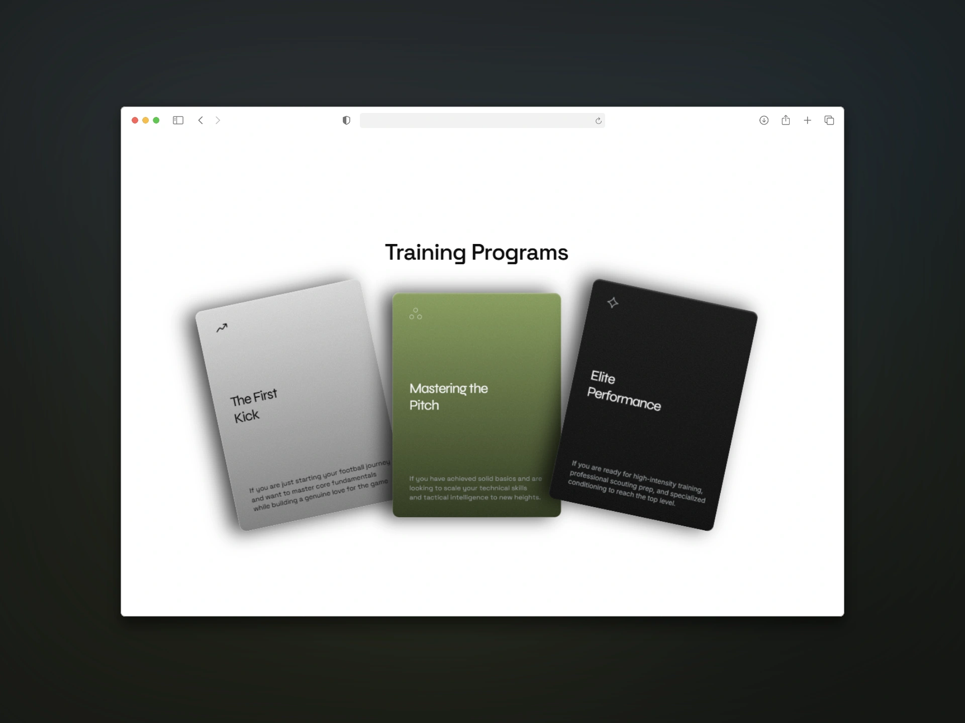Go back with the left chevron
Viewport: 965px width, 723px height.
[201, 120]
